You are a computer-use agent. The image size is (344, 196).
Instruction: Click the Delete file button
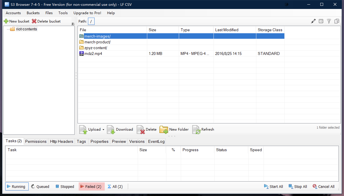[x=147, y=130]
